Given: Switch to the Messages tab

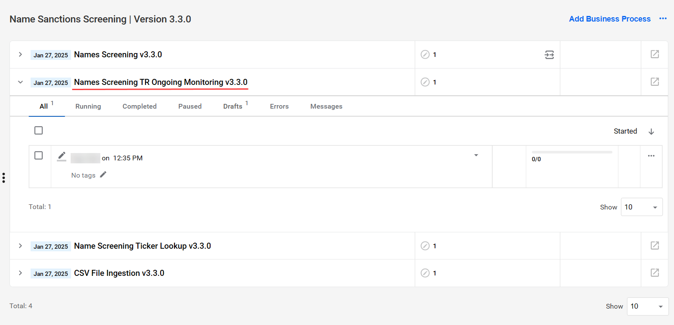Looking at the screenshot, I should tap(326, 106).
